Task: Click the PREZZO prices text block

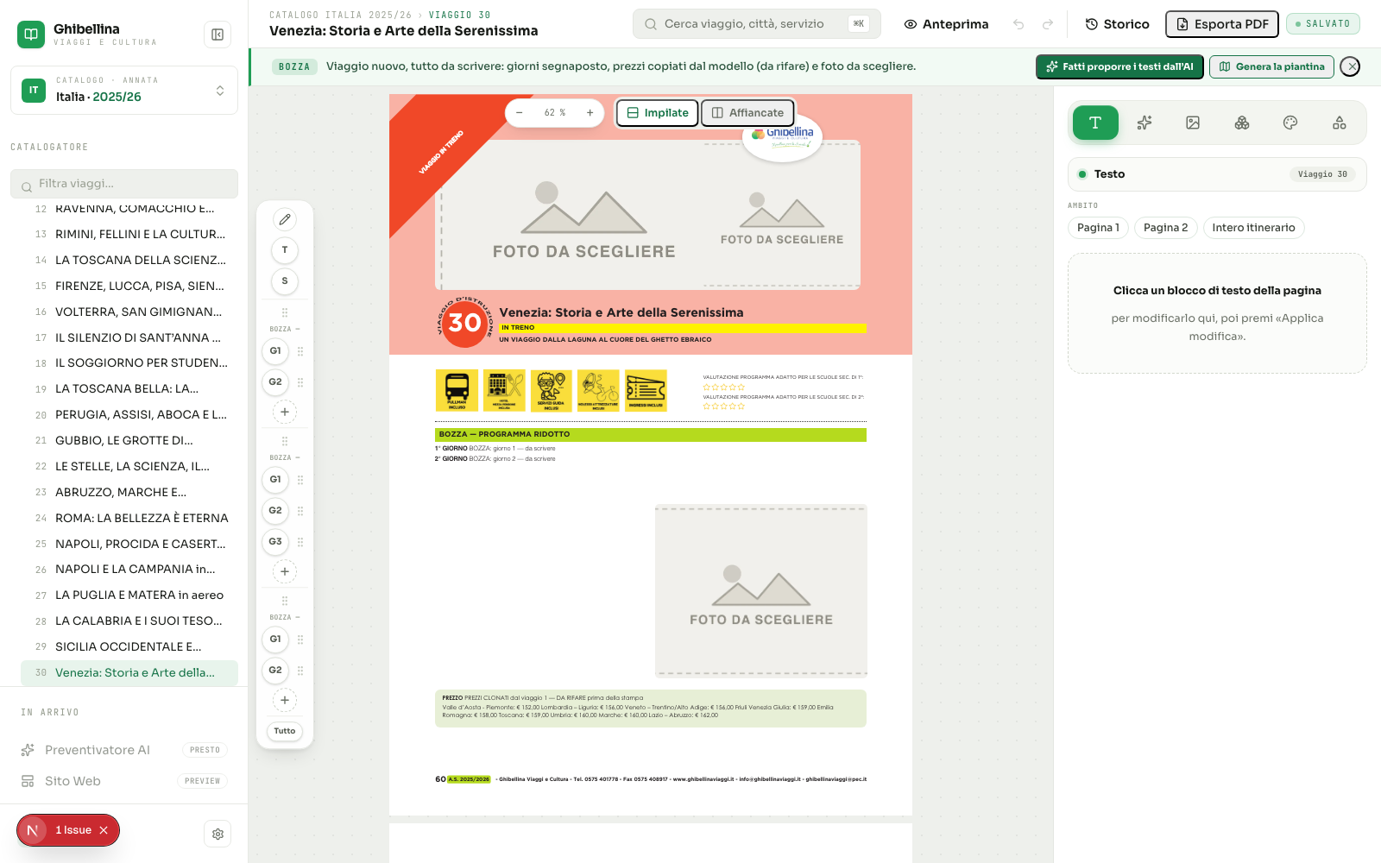Action: coord(651,708)
